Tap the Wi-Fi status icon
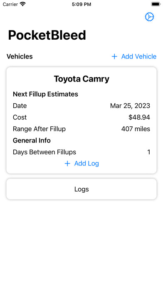This screenshot has width=163, height=291. tap(23, 4)
